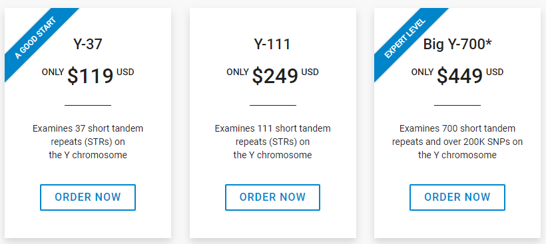Select the Big Y-700* heading
This screenshot has height=244, width=546.
[x=457, y=44]
